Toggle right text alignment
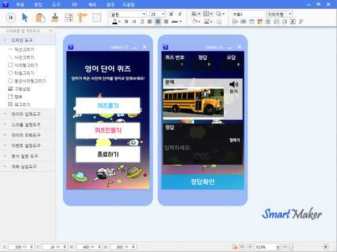This screenshot has height=252, width=337. click(166, 22)
